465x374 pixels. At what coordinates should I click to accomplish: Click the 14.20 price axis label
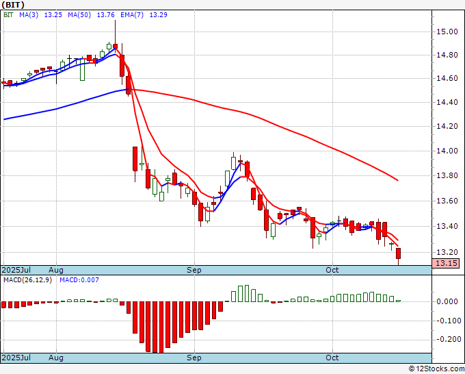447,127
